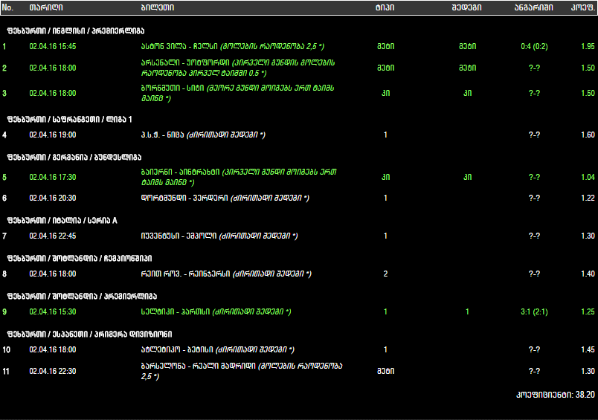Select the 'ფეხბურთი / შოტლანდია / ჩემპიონშიპი' heading
This screenshot has width=598, height=420.
80,259
